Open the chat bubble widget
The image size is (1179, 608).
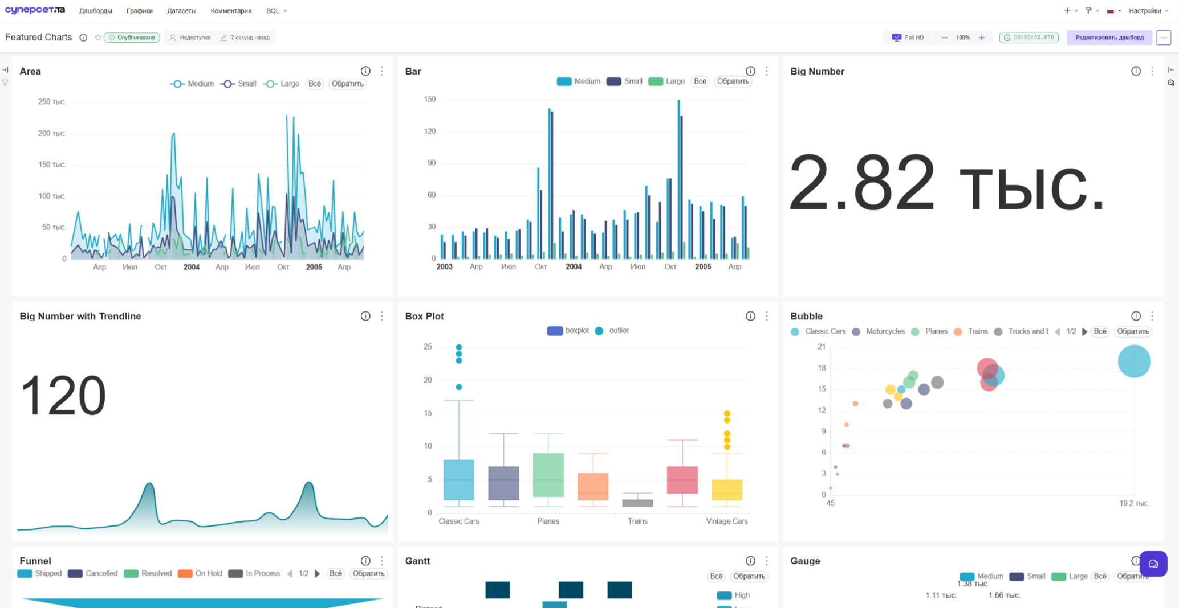(x=1153, y=564)
